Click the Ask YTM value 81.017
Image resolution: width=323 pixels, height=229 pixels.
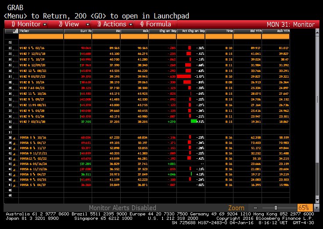point(284,48)
